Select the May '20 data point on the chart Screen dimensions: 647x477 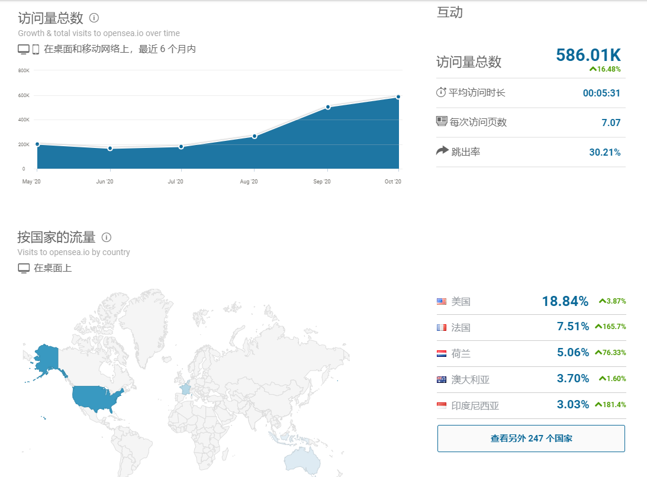pyautogui.click(x=37, y=144)
